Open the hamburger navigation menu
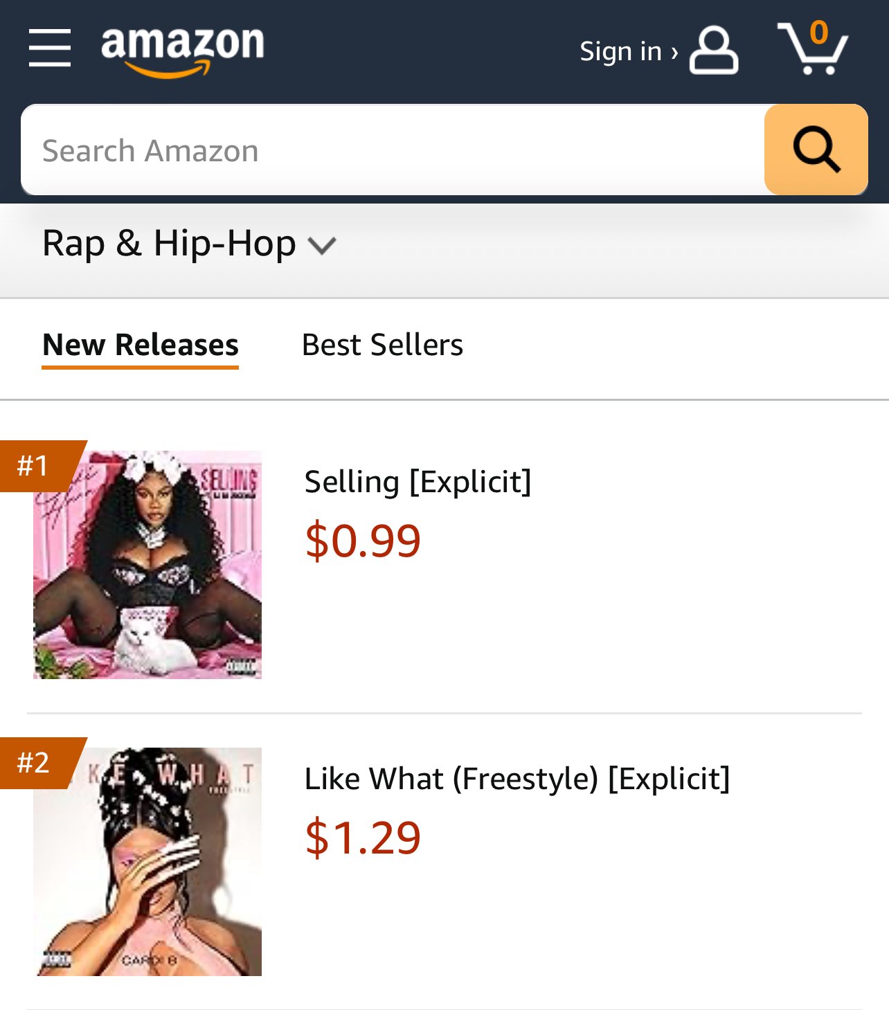The width and height of the screenshot is (889, 1010). [50, 48]
